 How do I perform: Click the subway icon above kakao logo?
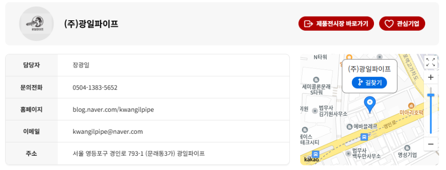click(x=315, y=154)
